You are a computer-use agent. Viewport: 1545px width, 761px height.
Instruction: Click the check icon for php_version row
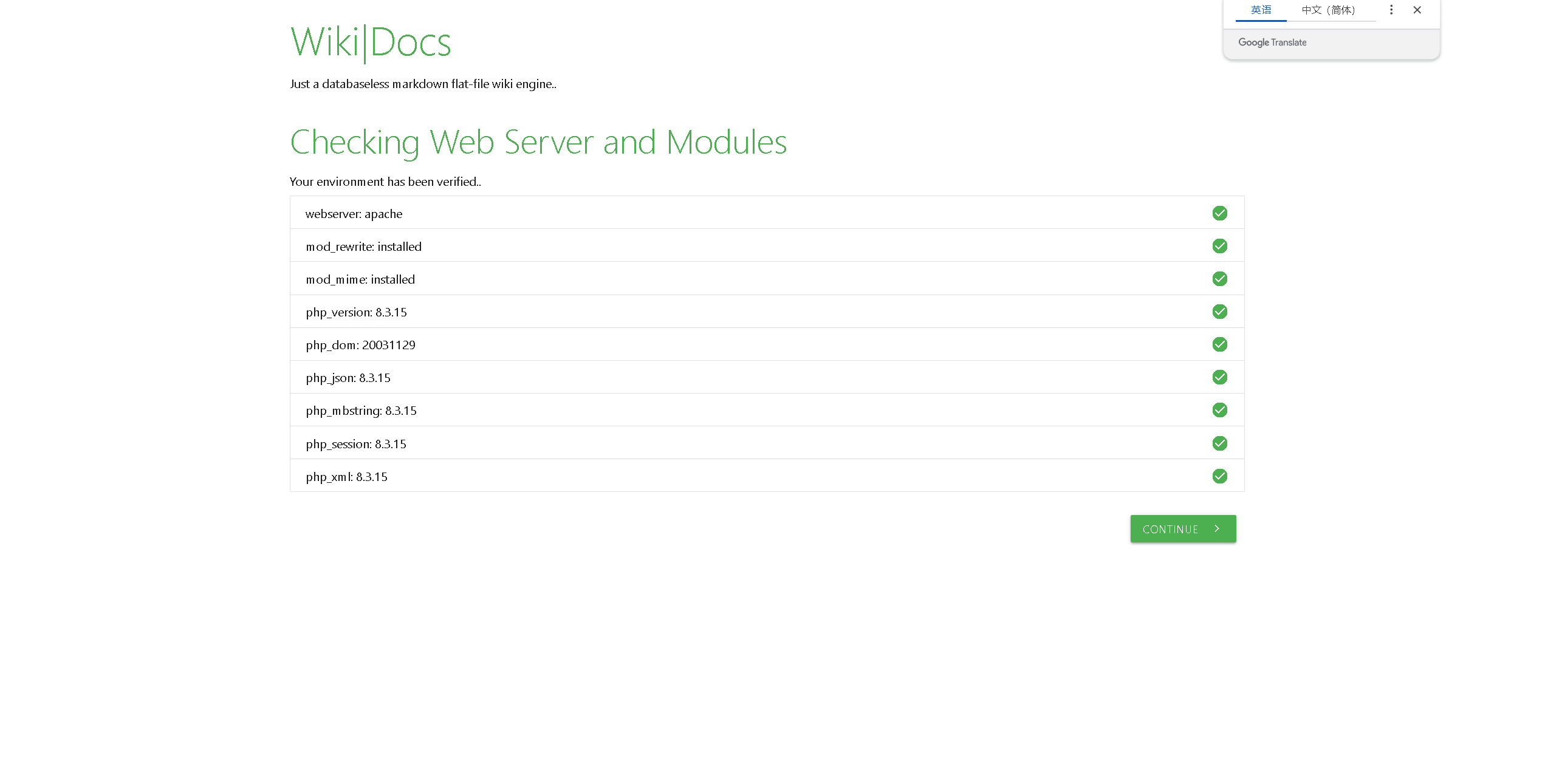point(1219,312)
